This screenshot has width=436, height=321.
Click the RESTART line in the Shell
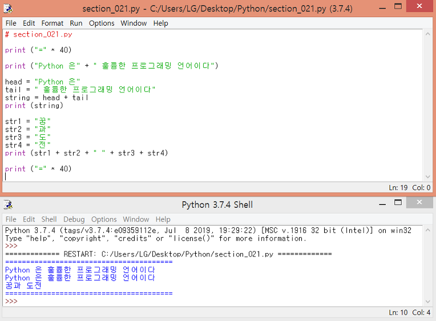[168, 254]
